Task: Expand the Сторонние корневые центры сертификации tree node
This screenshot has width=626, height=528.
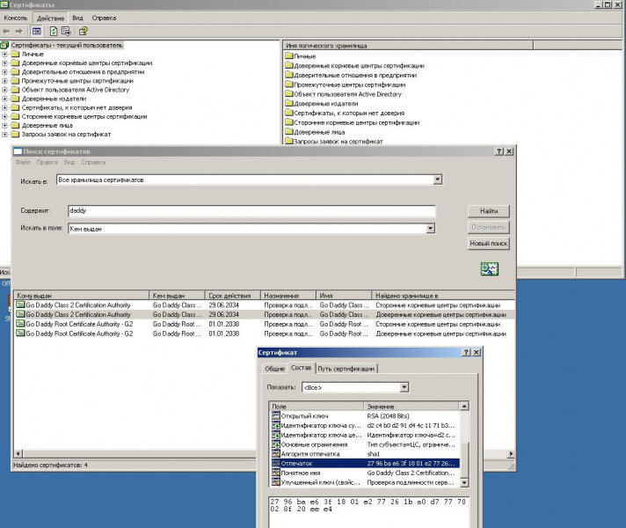Action: pyautogui.click(x=4, y=116)
